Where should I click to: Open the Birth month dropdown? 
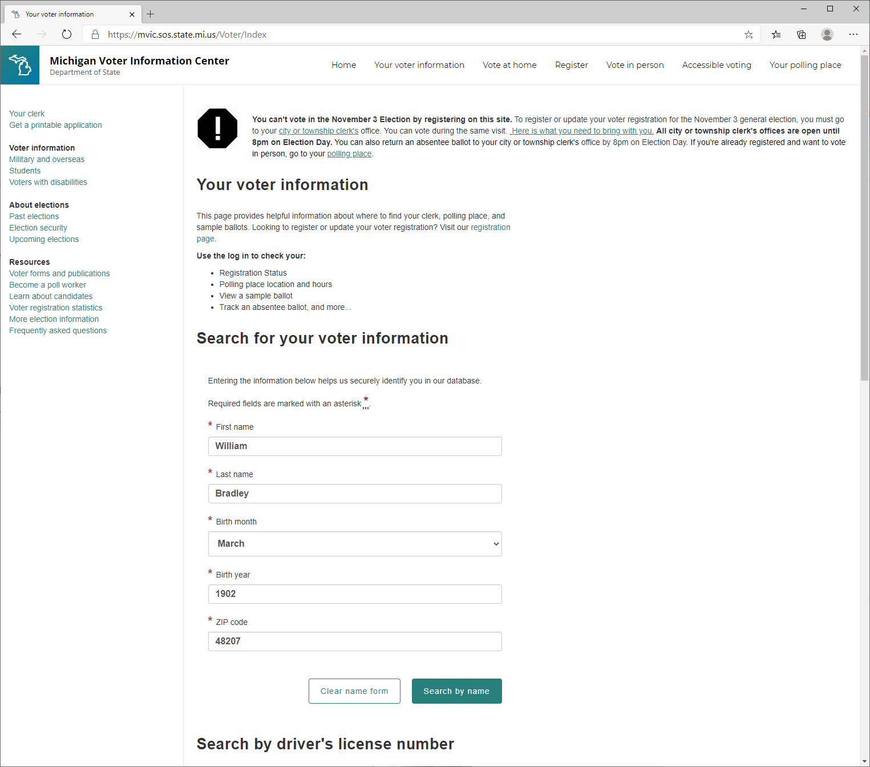pos(355,544)
